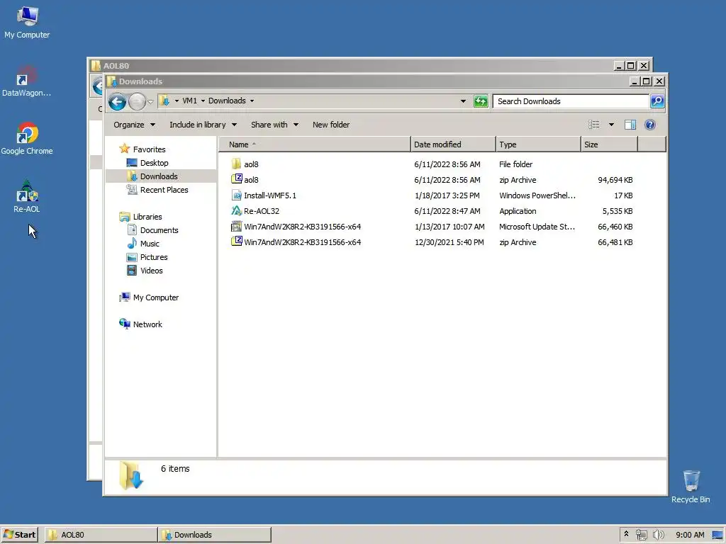Select Win7AndW2K8R2 Microsoft Update file icon
726x544 pixels.
pos(237,226)
